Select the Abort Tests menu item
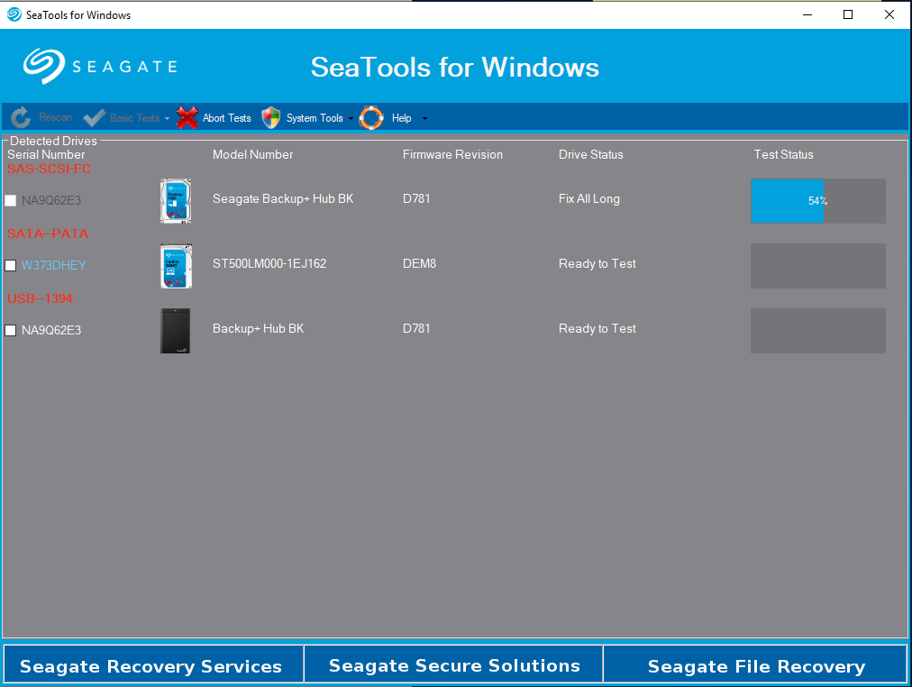Screen dimensions: 912x687 226,117
